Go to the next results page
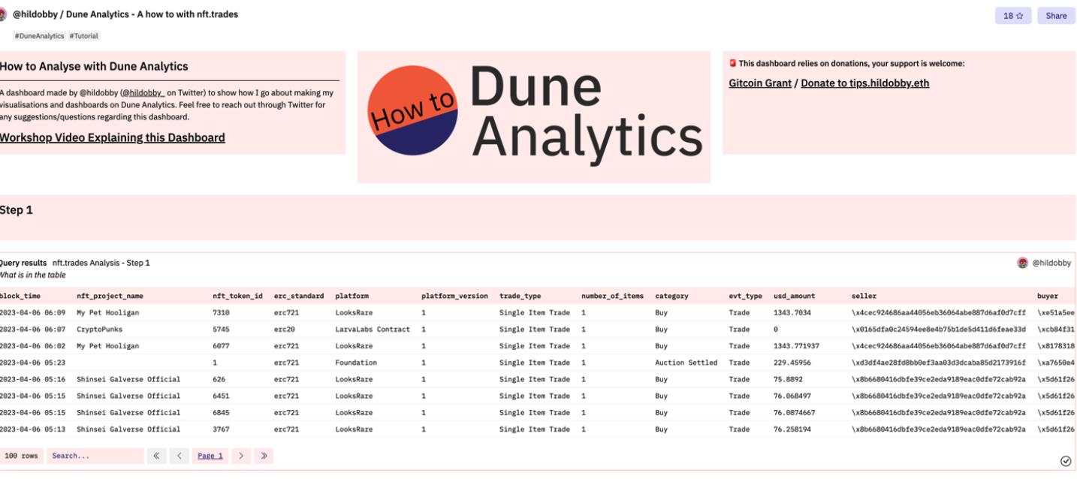The height and width of the screenshot is (479, 1077). (x=241, y=456)
